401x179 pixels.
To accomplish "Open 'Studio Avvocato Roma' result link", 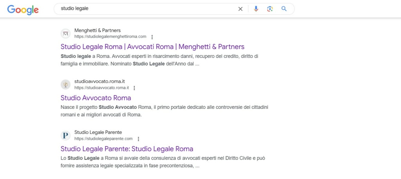I will 96,98.
